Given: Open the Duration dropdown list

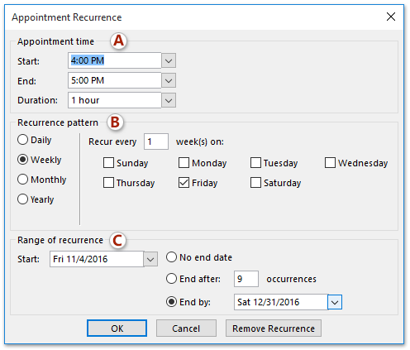Looking at the screenshot, I should tap(169, 100).
